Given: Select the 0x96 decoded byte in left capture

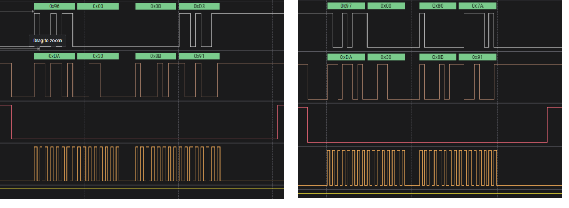Looking at the screenshot, I should click(54, 6).
